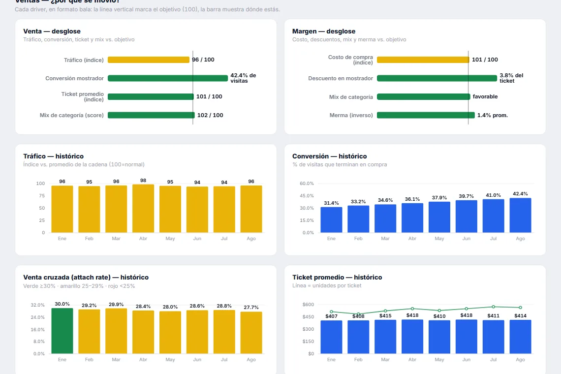
Task: Select the Mix de categoría (score) bar
Action: pyautogui.click(x=152, y=115)
